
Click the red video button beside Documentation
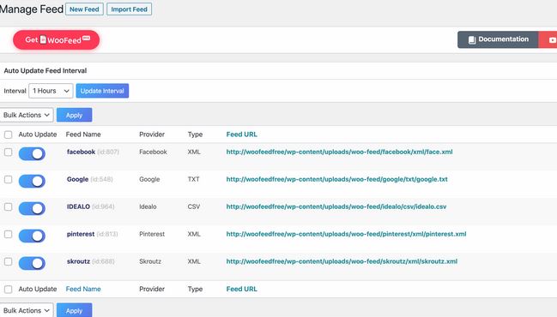548,39
